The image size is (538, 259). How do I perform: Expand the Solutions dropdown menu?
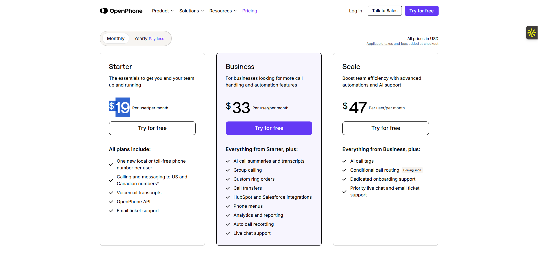pyautogui.click(x=191, y=11)
